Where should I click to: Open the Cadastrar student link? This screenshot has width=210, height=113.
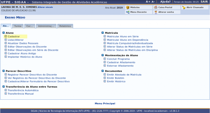(14, 36)
